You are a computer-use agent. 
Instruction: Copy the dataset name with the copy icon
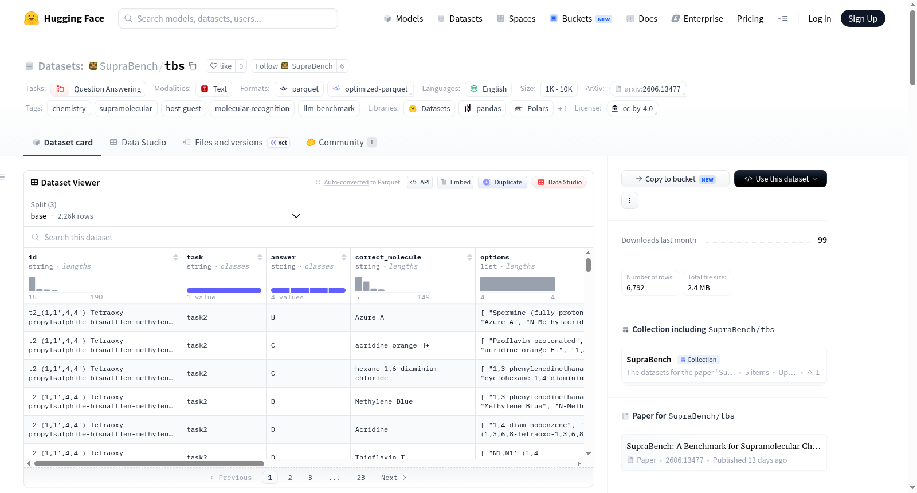point(193,66)
